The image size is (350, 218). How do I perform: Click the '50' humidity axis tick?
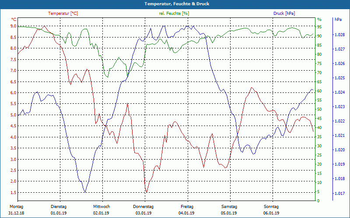[319, 109]
